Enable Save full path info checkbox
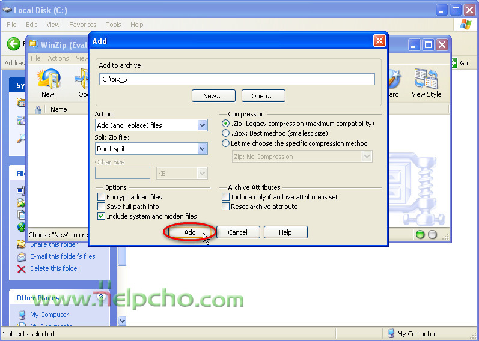 pyautogui.click(x=101, y=207)
